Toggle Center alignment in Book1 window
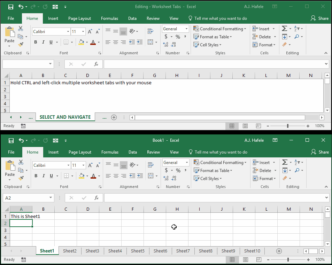Image resolution: width=332 pixels, height=265 pixels. point(116,176)
